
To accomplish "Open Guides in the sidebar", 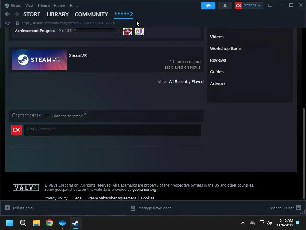I will click(x=217, y=72).
